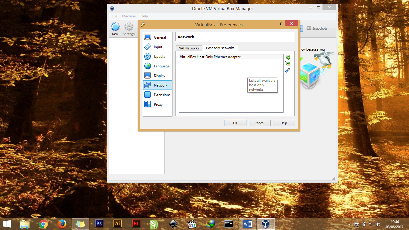Open Photoshop from the taskbar
The width and height of the screenshot is (409, 230).
(99, 224)
